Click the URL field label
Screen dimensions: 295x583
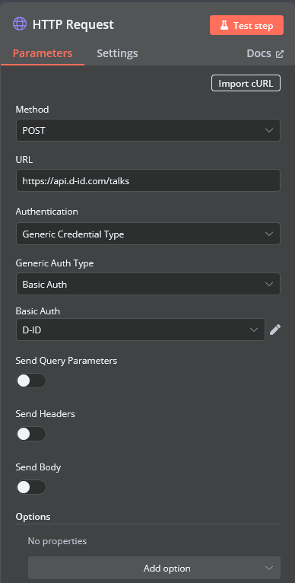pos(24,160)
